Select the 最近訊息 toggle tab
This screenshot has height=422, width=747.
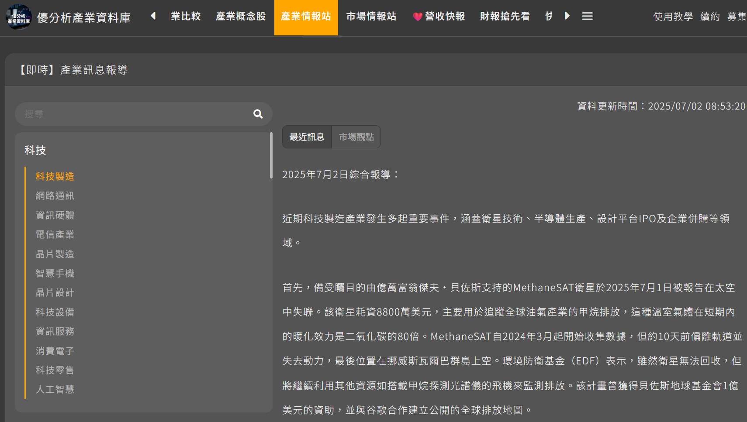307,137
